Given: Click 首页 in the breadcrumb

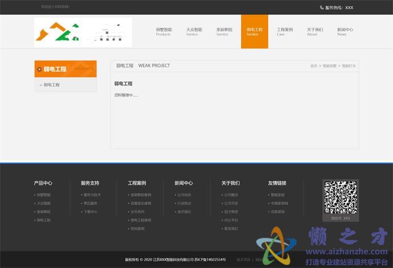Looking at the screenshot, I should click(x=314, y=66).
